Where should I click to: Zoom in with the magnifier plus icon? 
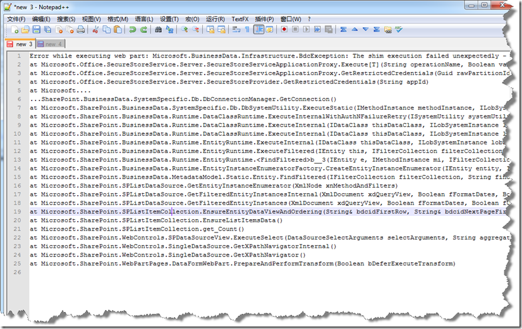click(185, 30)
